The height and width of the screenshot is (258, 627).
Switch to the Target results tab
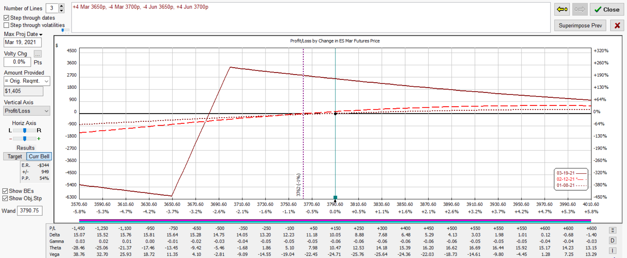[x=15, y=156]
